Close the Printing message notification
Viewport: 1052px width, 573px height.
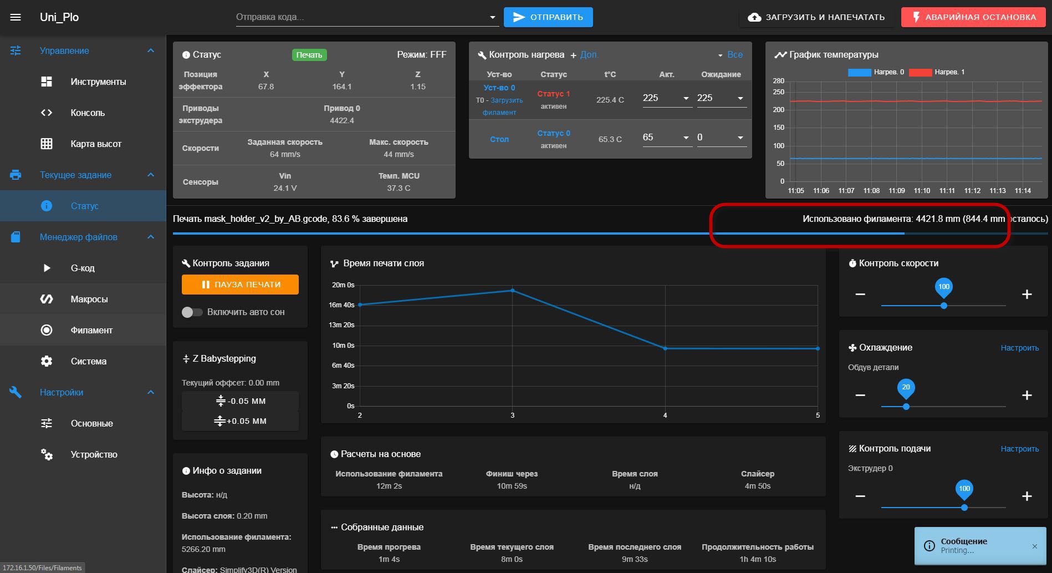1034,546
